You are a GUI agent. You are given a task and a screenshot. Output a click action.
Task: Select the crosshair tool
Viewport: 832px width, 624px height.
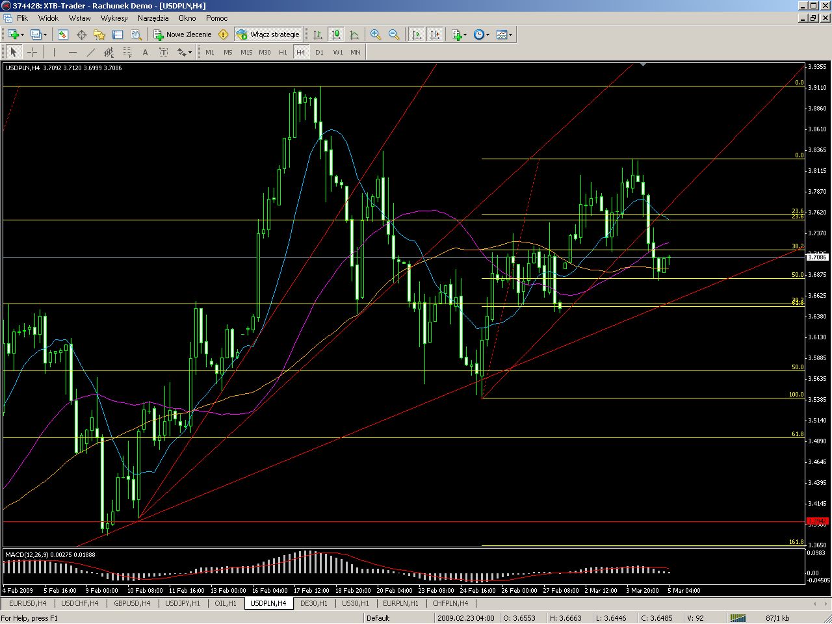[32, 52]
